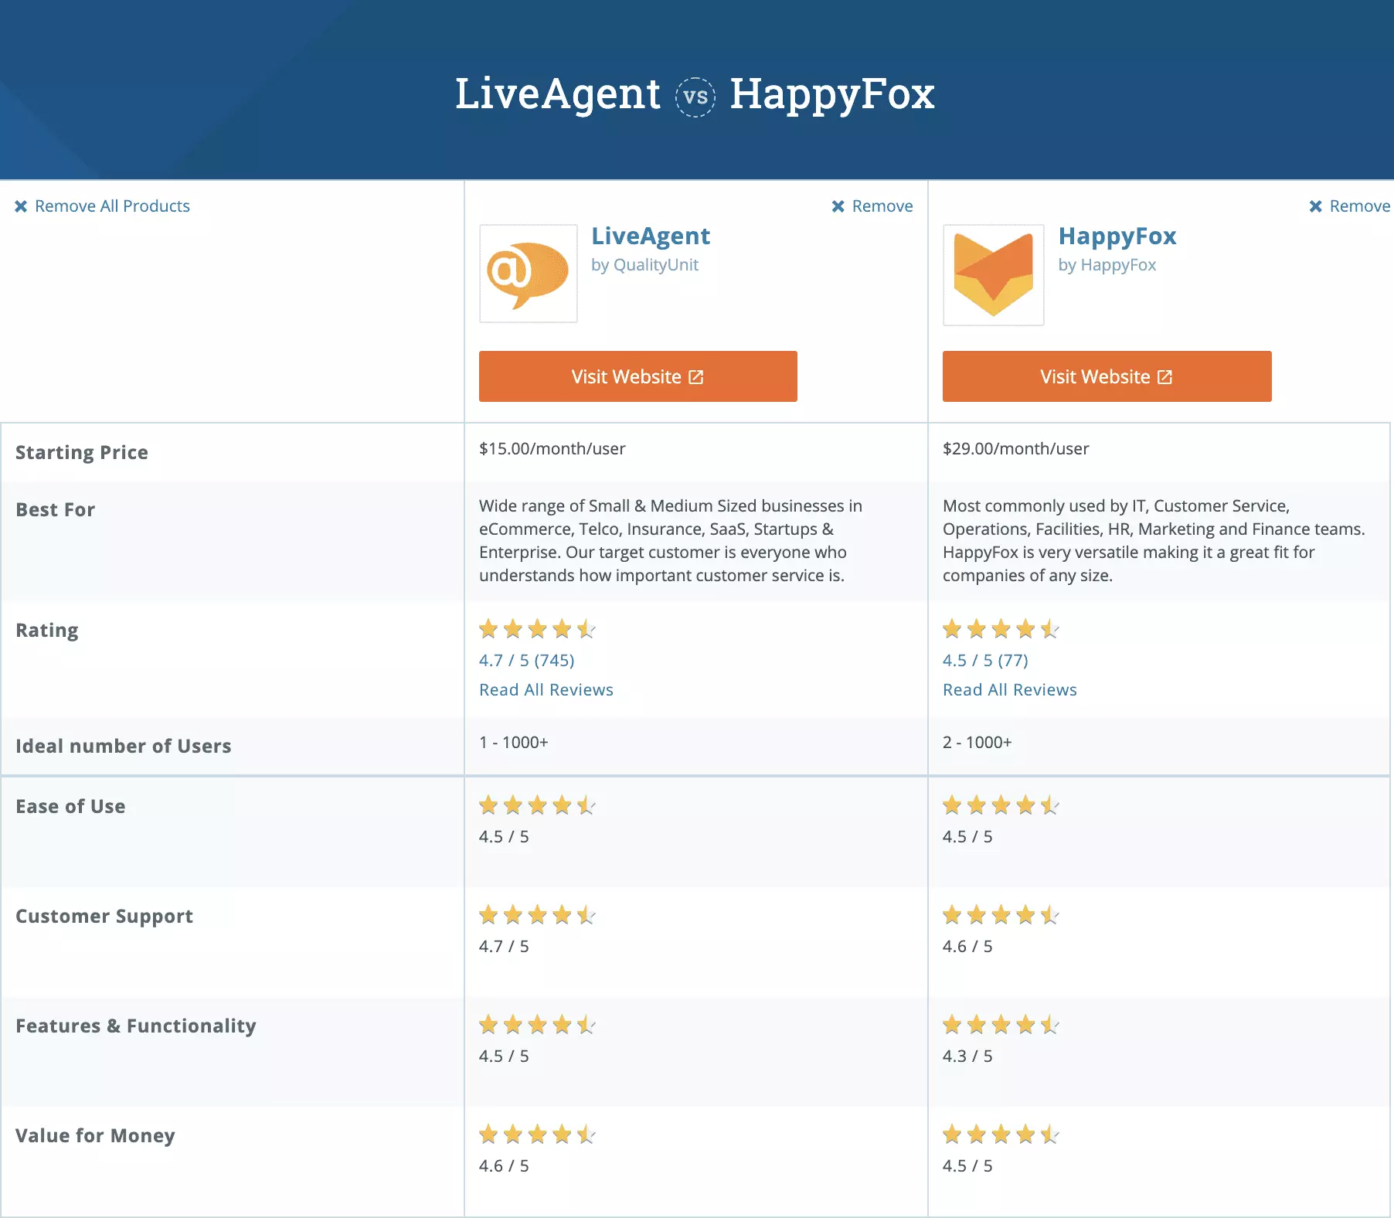Viewport: 1394px width, 1218px height.
Task: Open Read All Reviews under HappyFox
Action: [x=1009, y=689]
